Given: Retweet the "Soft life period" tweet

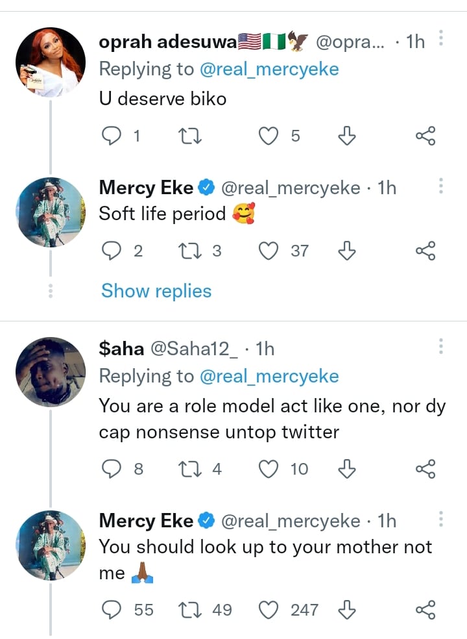Looking at the screenshot, I should point(191,251).
